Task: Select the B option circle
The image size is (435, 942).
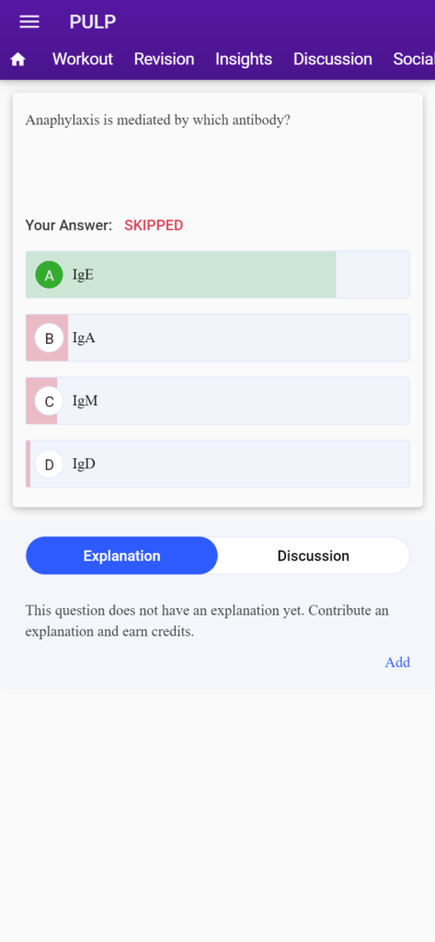Action: 50,339
